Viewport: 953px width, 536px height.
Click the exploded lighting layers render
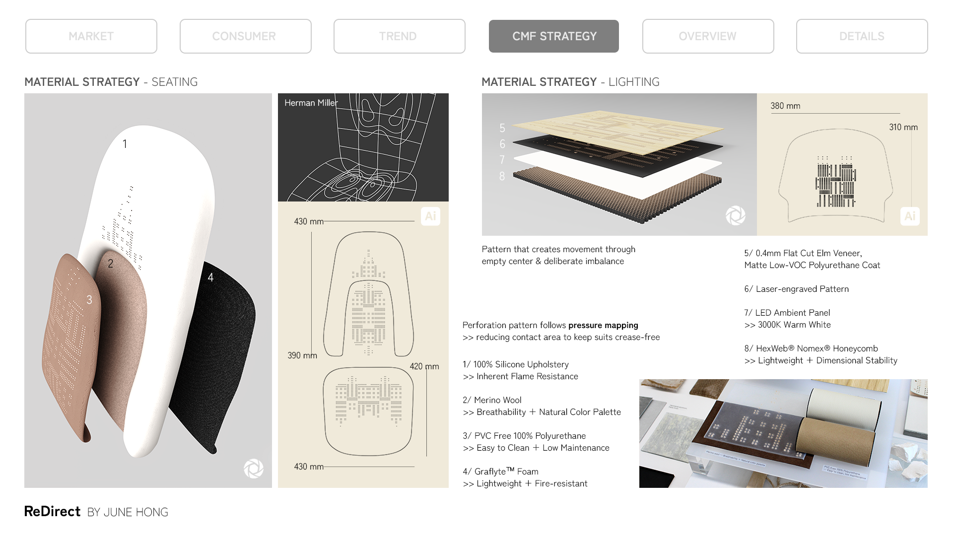[x=619, y=164]
